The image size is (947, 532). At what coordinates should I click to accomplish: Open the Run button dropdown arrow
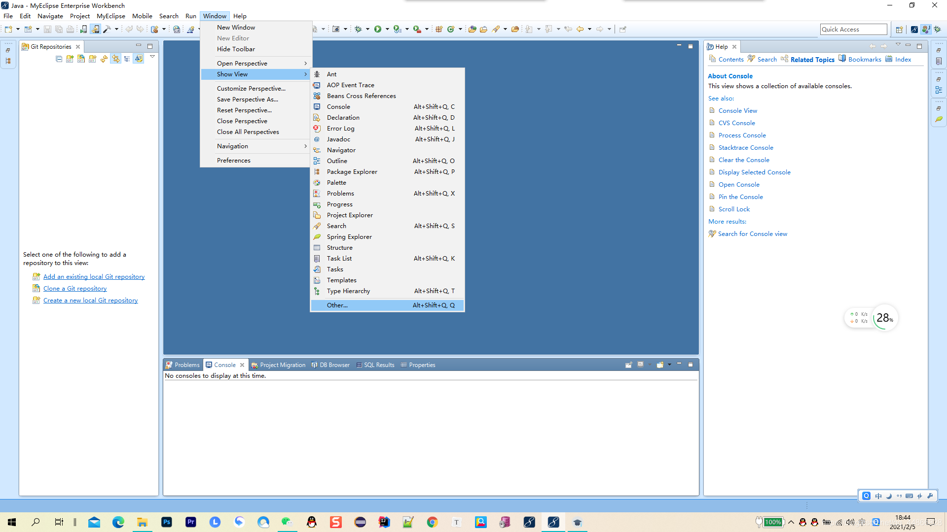[x=387, y=29]
